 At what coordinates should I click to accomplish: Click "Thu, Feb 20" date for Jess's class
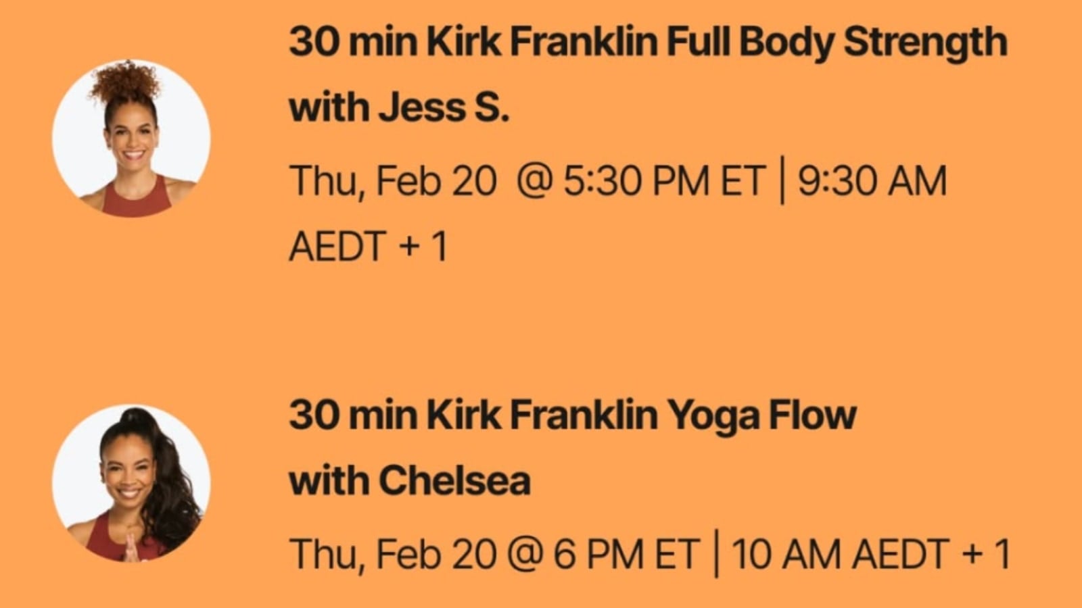click(x=393, y=181)
